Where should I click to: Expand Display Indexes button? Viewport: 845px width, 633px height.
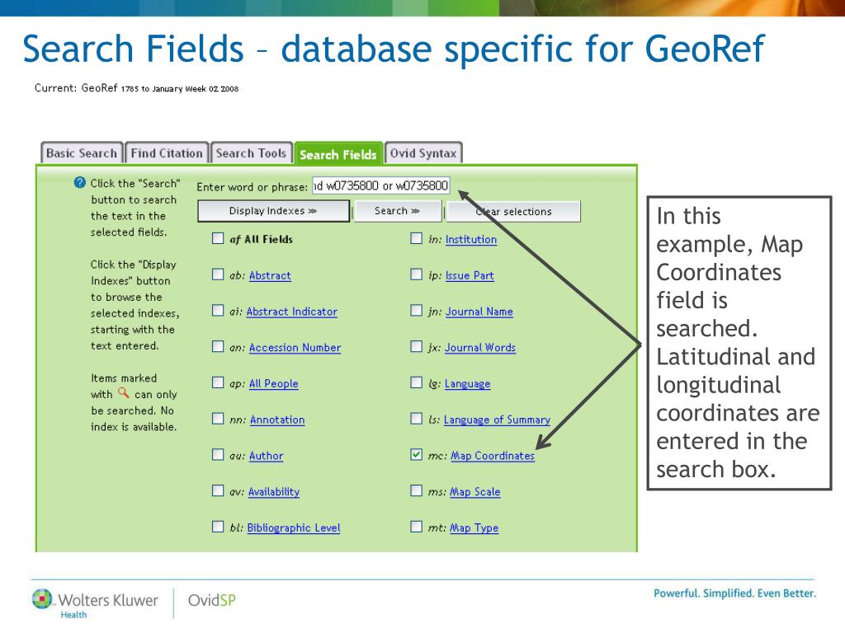[273, 211]
